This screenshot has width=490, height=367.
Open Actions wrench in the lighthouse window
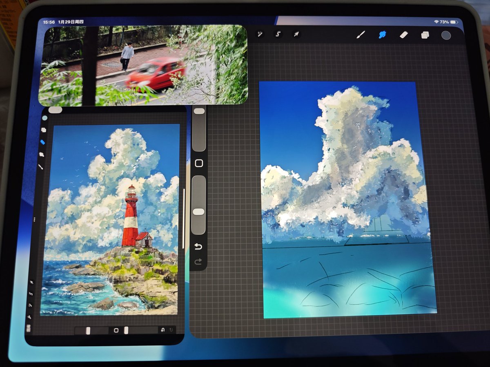tap(29, 316)
